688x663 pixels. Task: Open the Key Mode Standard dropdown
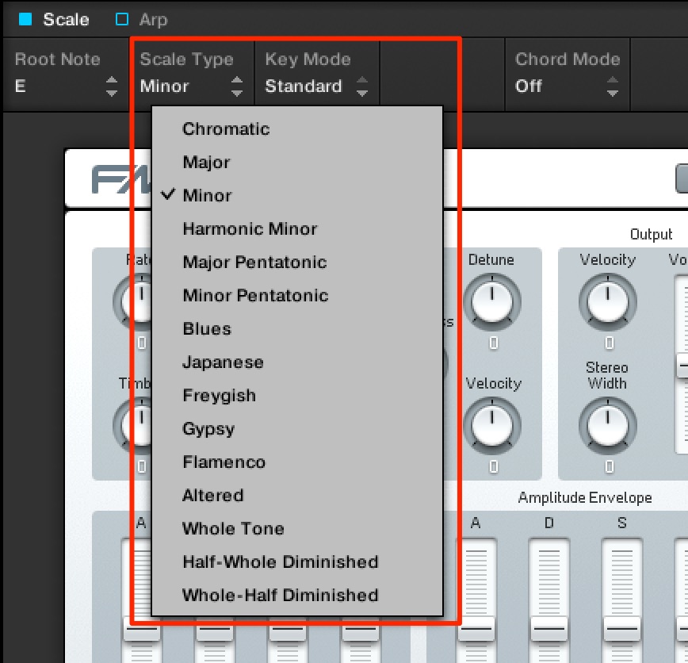[x=316, y=86]
